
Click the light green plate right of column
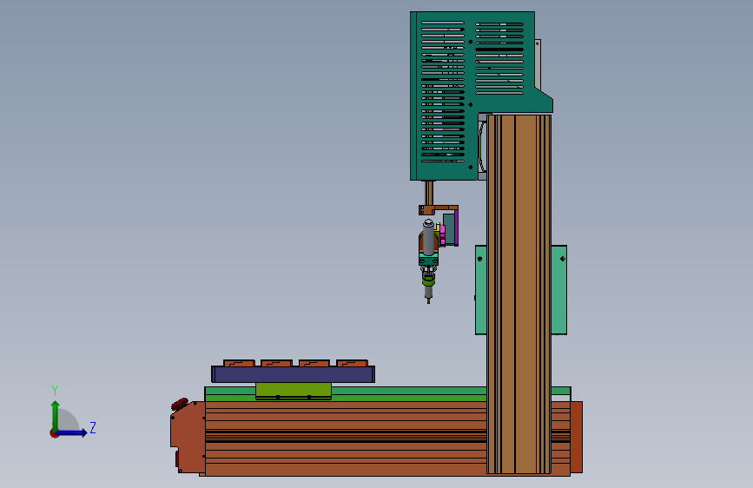pos(559,290)
